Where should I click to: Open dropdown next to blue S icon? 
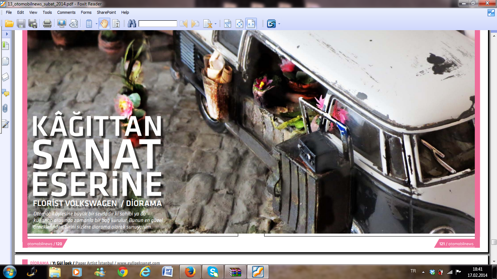(279, 24)
